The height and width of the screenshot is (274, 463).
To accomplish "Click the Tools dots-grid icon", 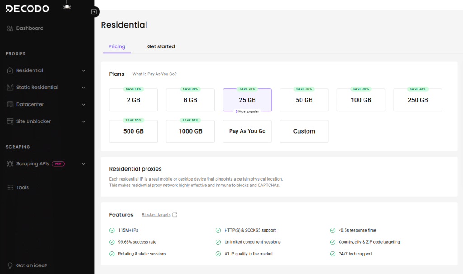I will [10, 188].
